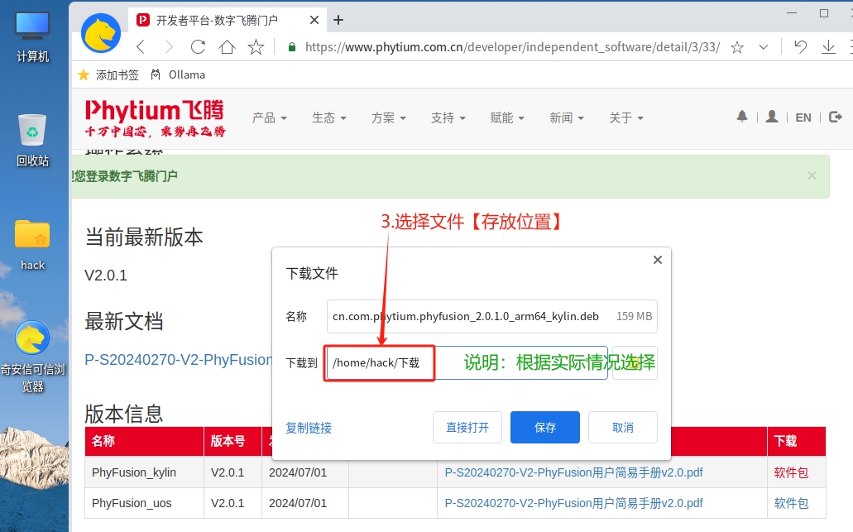Open the browser downloads icon
The height and width of the screenshot is (532, 853).
pos(828,47)
